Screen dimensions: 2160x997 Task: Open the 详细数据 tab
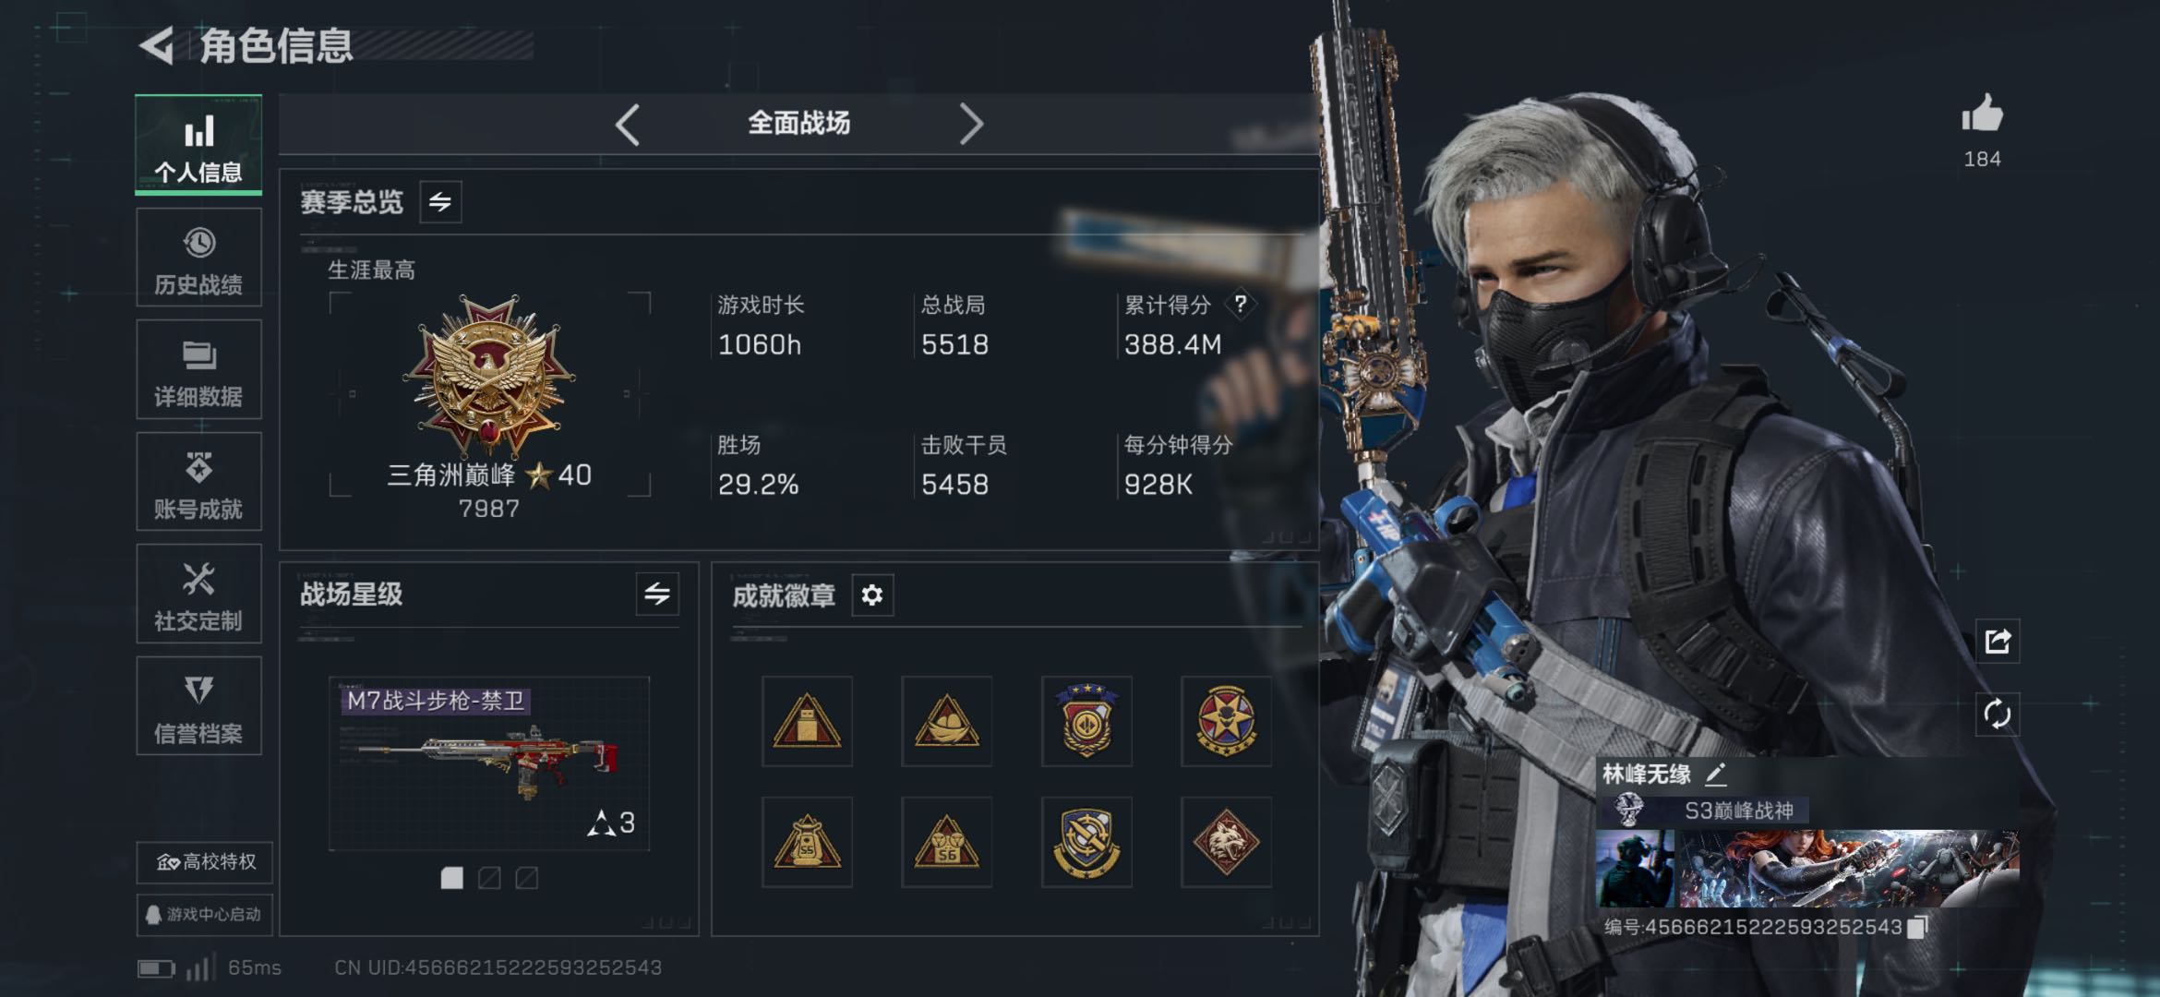[198, 369]
